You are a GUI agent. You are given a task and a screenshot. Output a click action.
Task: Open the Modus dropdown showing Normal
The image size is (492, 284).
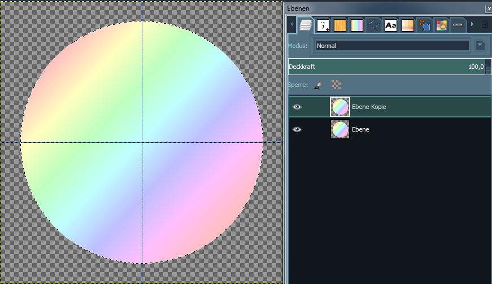(x=391, y=46)
